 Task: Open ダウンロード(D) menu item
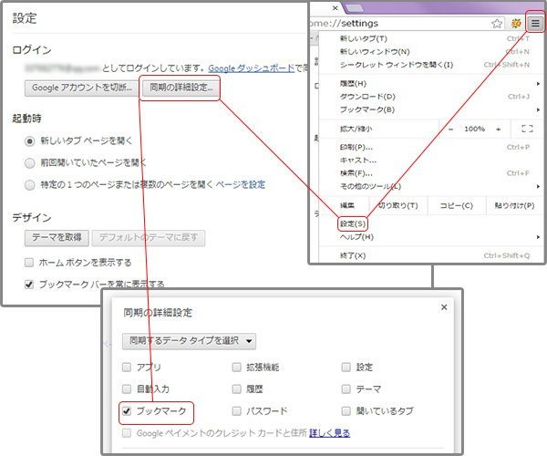click(x=431, y=97)
